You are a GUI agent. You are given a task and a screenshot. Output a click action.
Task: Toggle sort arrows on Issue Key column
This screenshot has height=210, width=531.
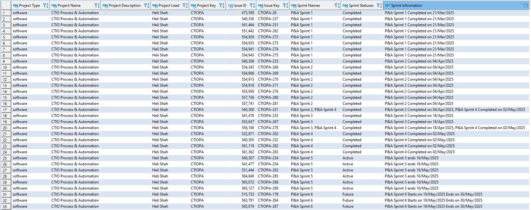(x=287, y=5)
